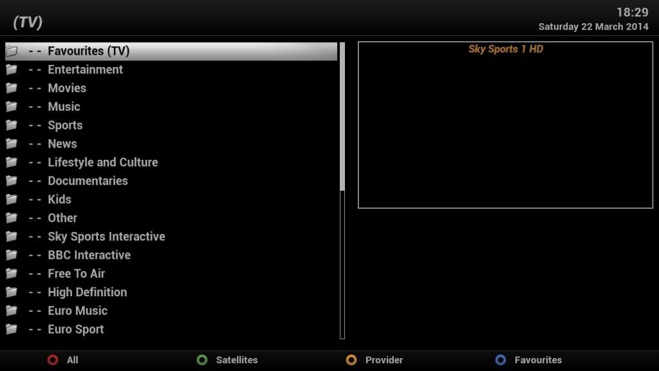Click folder icon beside Euro Music
The image size is (659, 371).
click(x=12, y=310)
